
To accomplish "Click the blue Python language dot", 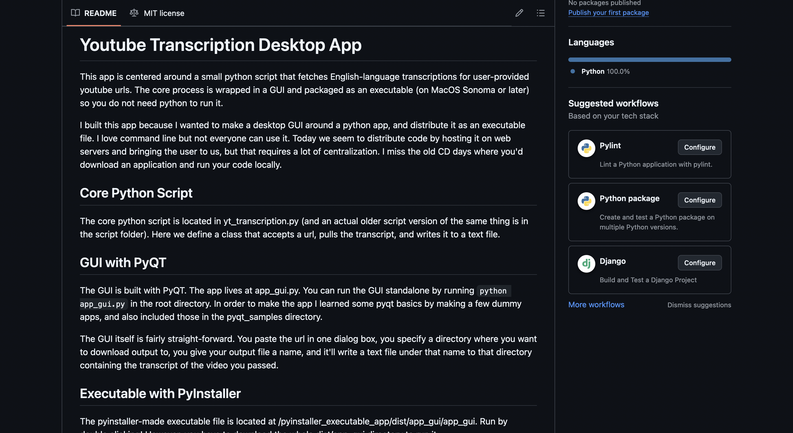I will (573, 71).
